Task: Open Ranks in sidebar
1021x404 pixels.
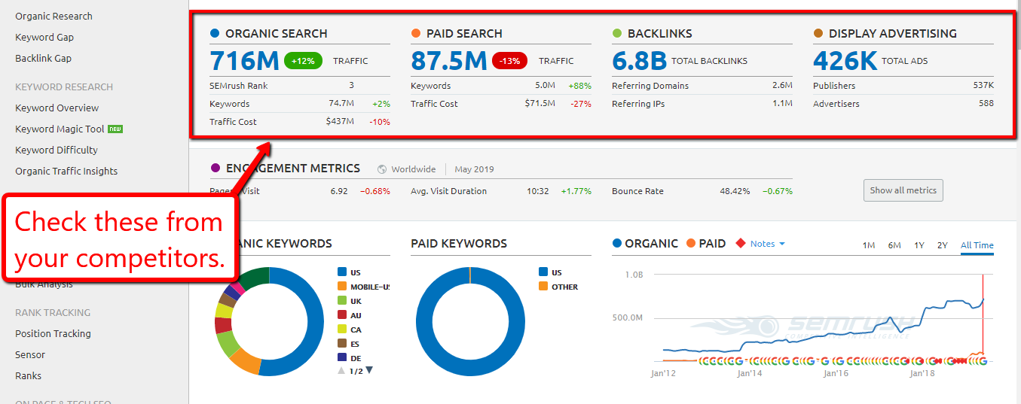Action: (x=29, y=375)
